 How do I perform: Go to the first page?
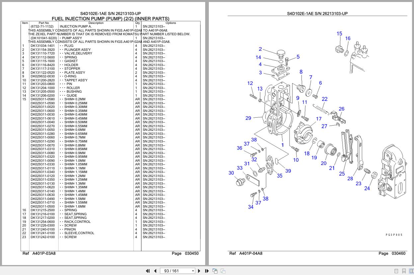(148, 271)
